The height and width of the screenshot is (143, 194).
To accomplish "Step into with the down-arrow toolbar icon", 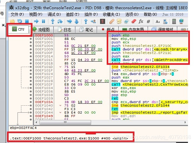I will 53,21.
